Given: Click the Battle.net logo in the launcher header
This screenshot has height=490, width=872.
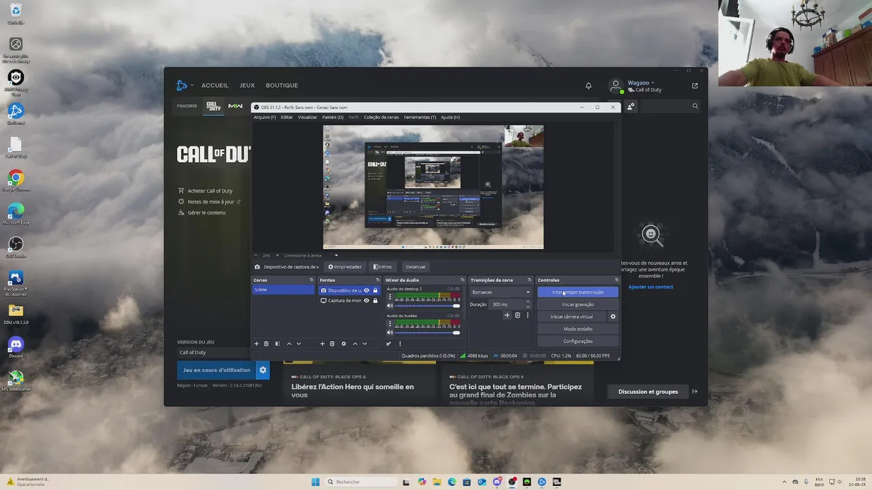Looking at the screenshot, I should 182,85.
